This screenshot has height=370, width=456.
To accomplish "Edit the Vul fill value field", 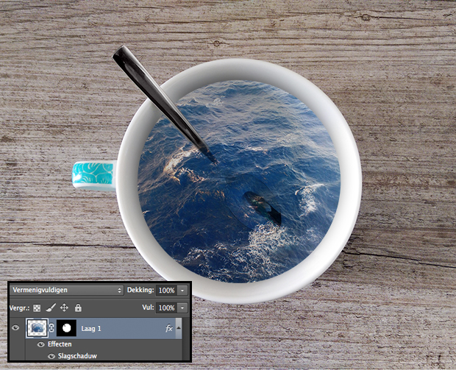I will click(166, 307).
